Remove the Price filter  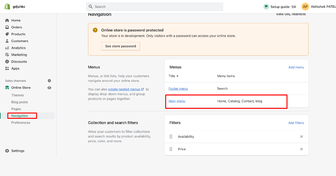pos(301,149)
